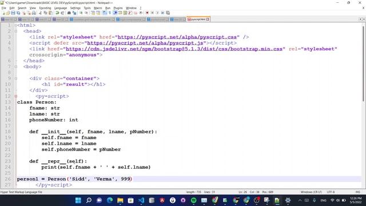Click the Zoom In toolbar icon
The height and width of the screenshot is (206, 366).
coord(81,13)
